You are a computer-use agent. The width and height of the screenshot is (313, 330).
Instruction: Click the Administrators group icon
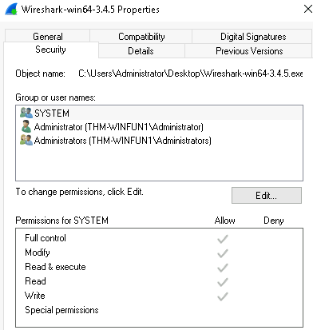point(26,140)
